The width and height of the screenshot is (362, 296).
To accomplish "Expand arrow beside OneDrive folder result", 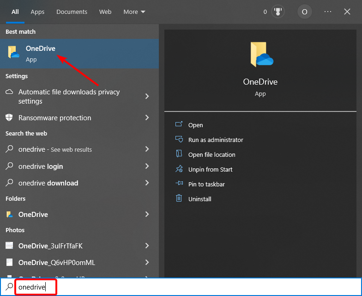I will click(x=147, y=214).
